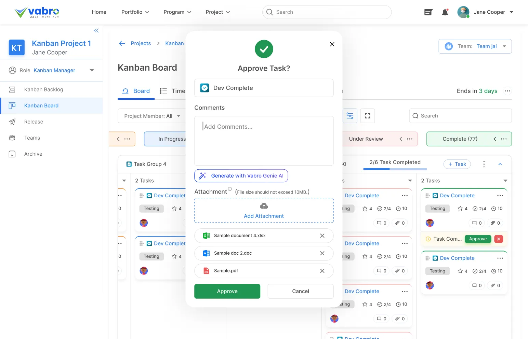
Task: Remove Sample document 4.xlsx attachment
Action: 322,236
